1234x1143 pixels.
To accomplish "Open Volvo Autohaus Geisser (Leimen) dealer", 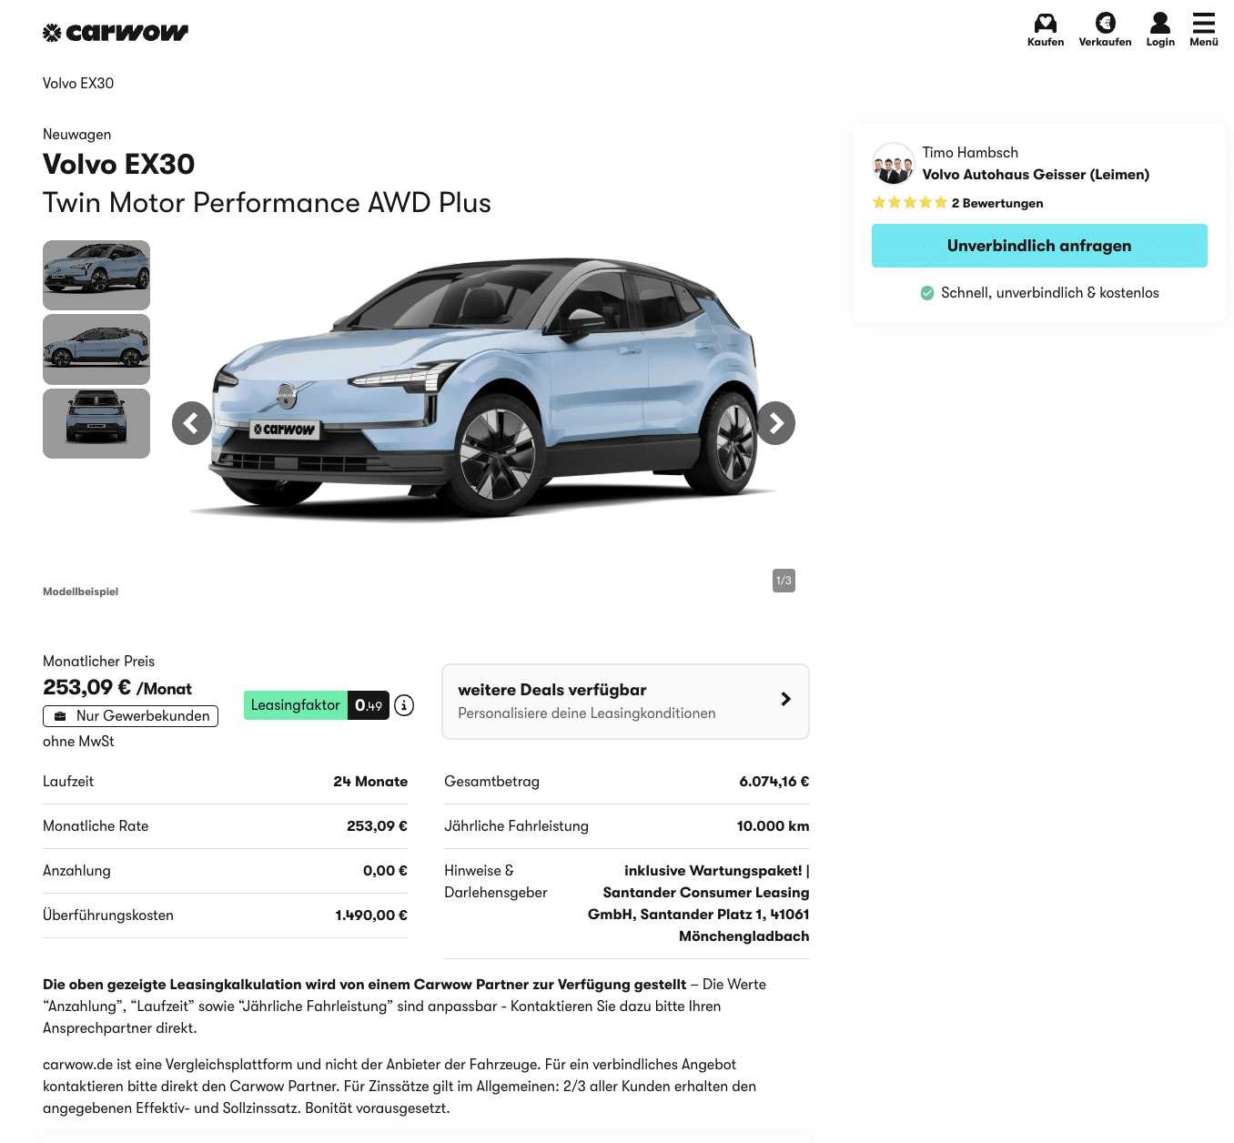I will (x=1036, y=175).
